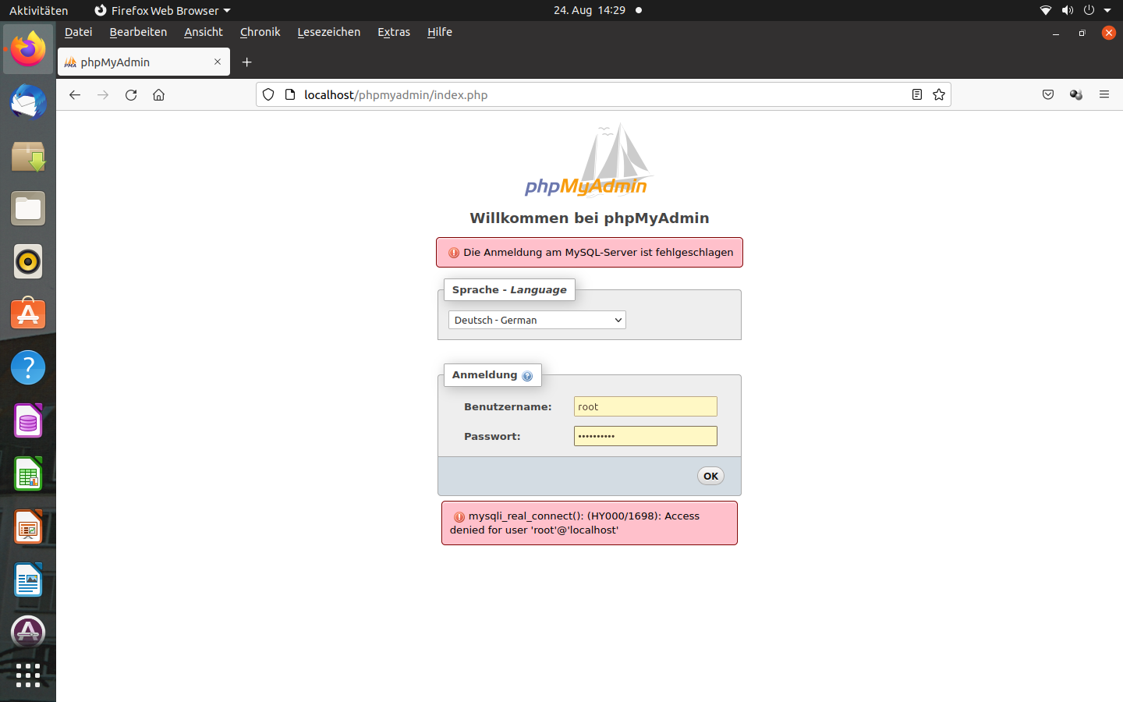1123x702 pixels.
Task: Launch LibreOffice Base from dock
Action: tap(28, 420)
